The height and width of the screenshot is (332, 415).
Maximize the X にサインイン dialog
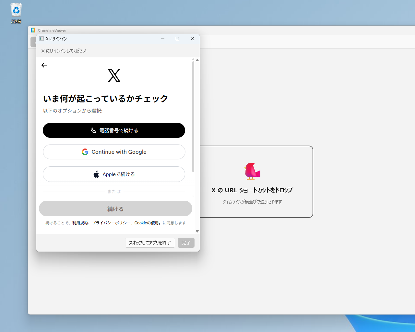(x=177, y=39)
